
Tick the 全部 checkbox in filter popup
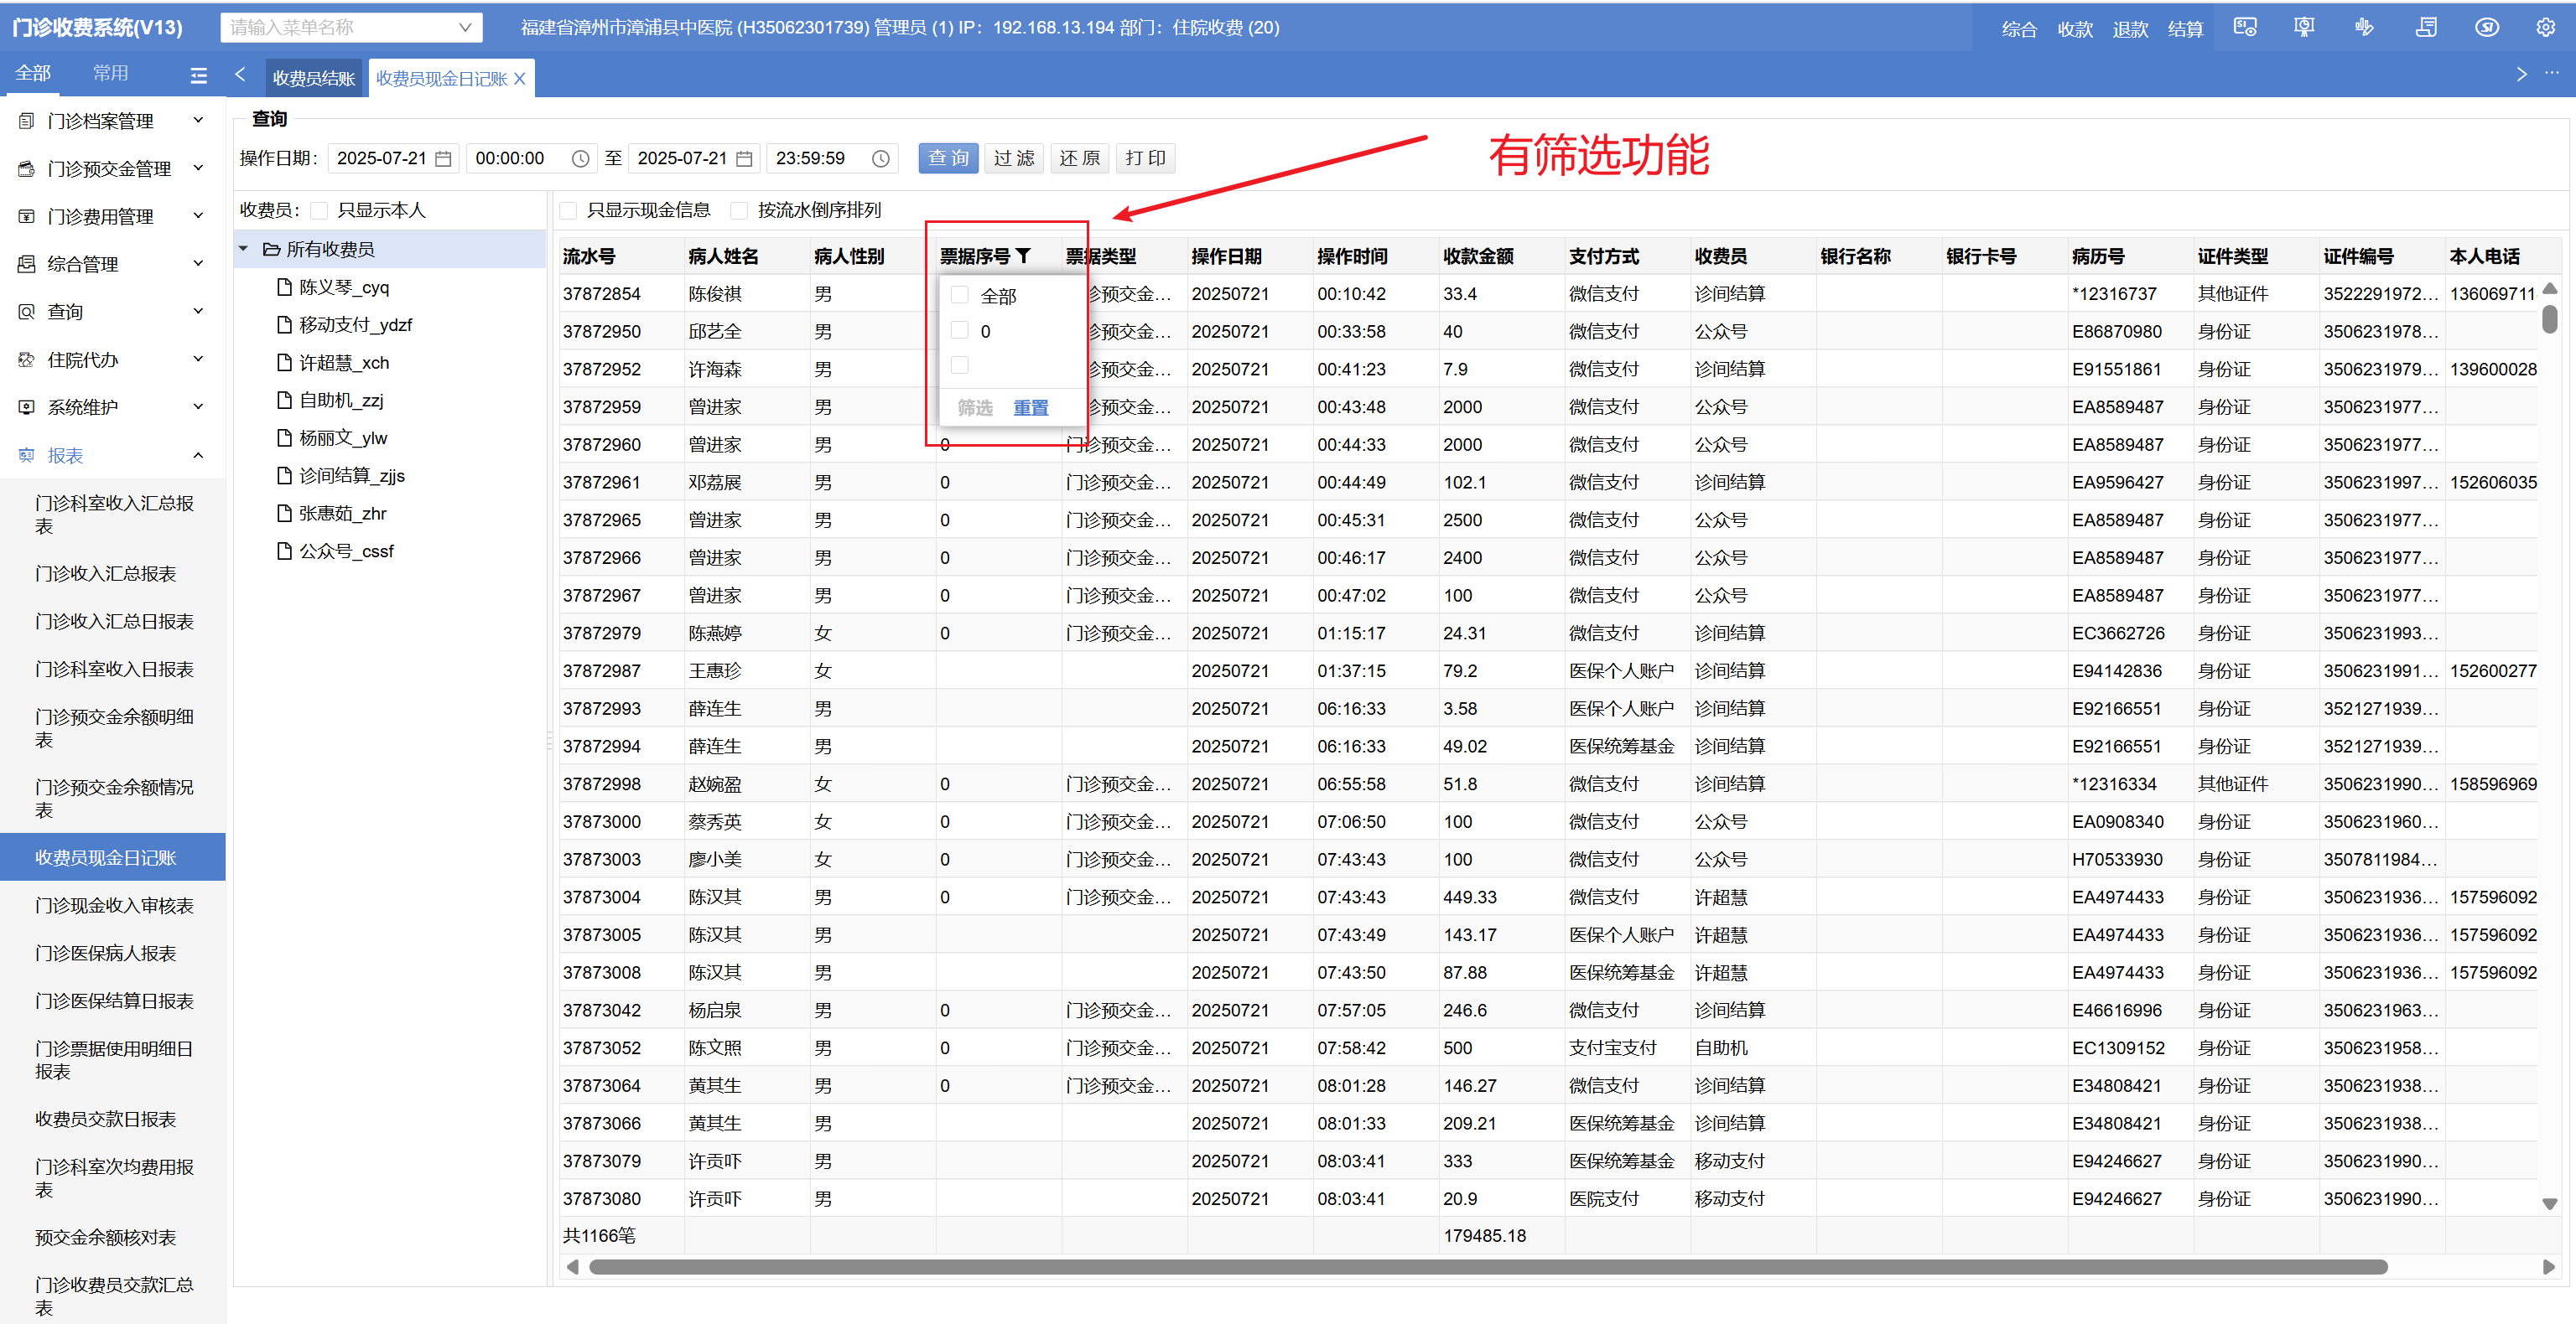(x=960, y=295)
